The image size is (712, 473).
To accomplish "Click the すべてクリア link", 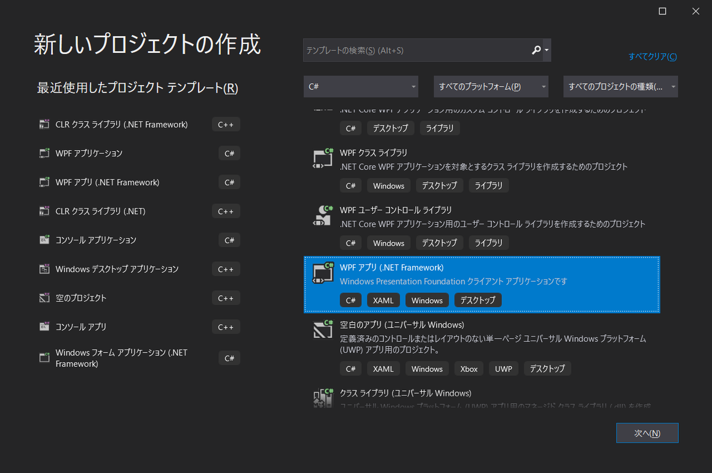I will [653, 57].
